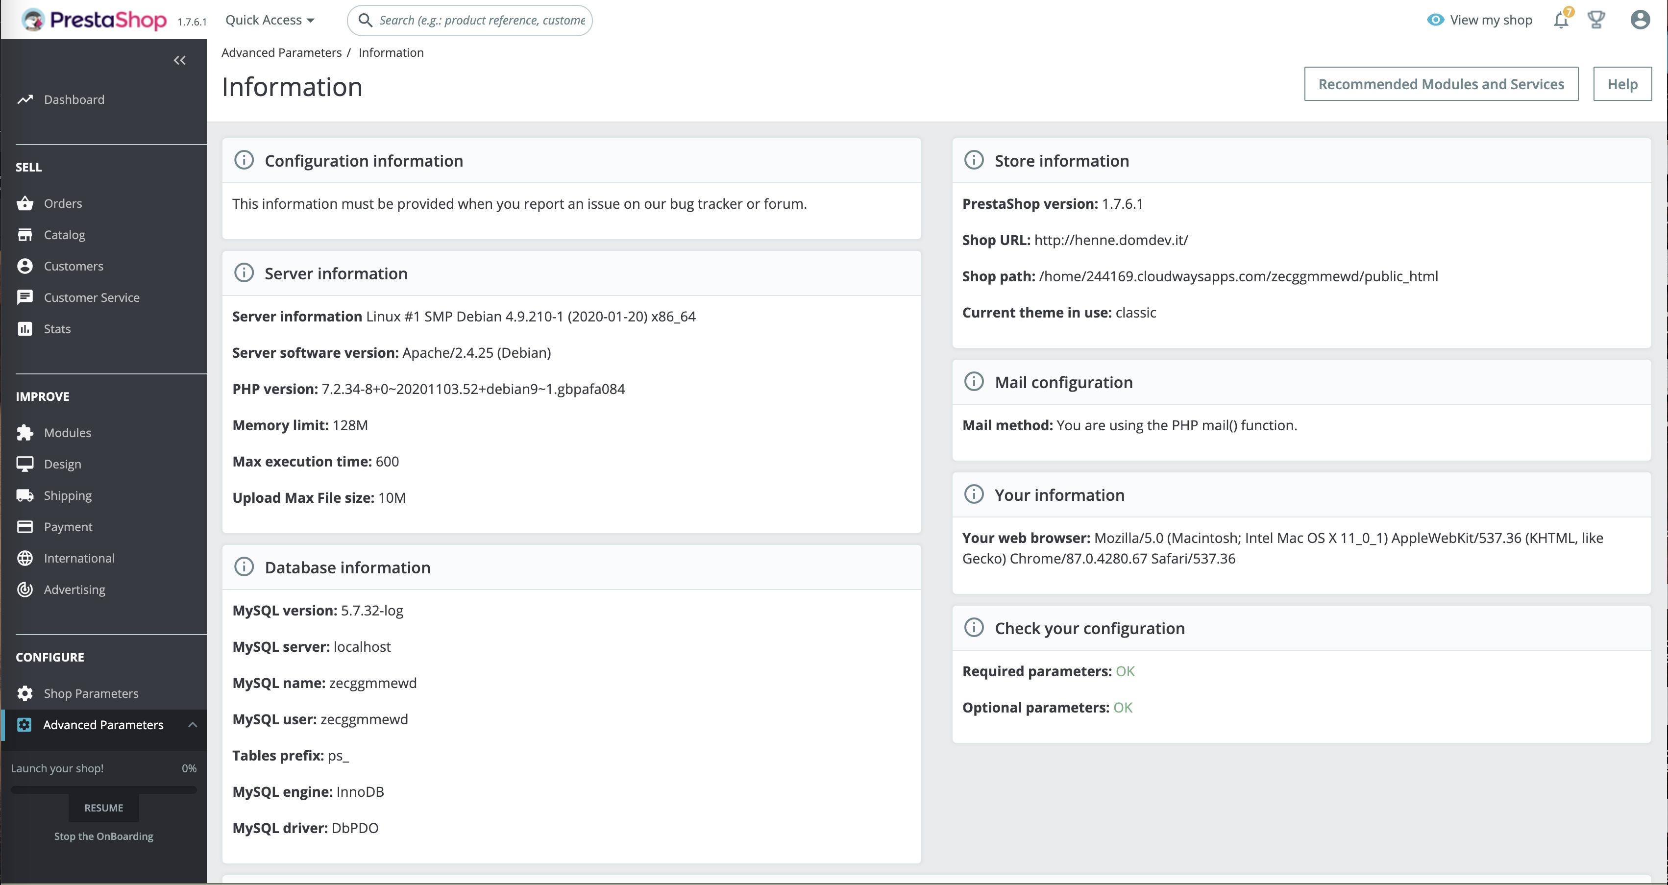The width and height of the screenshot is (1668, 885).
Task: Click the Stats bar chart icon
Action: (25, 329)
